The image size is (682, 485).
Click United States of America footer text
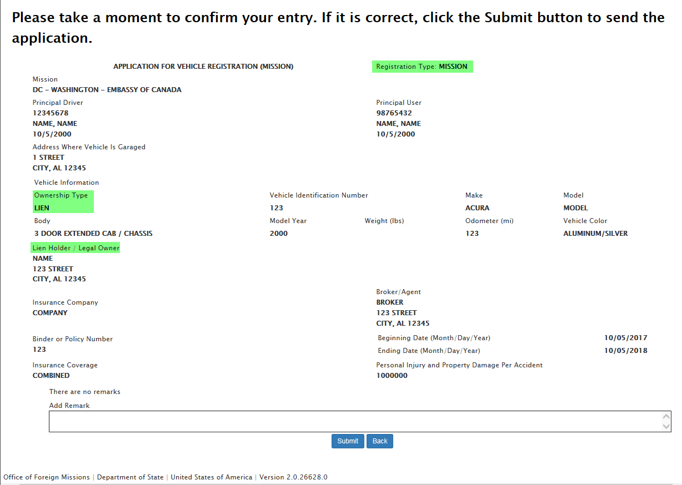[x=211, y=477]
